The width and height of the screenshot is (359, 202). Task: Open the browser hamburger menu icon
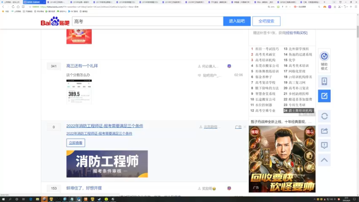[356, 7]
